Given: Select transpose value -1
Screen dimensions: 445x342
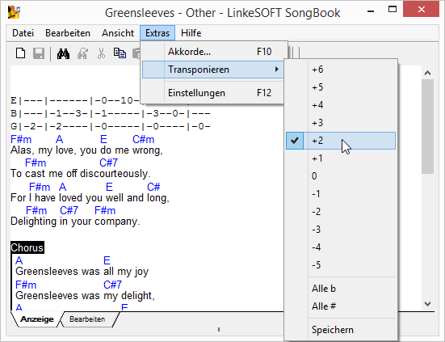Looking at the screenshot, I should click(x=341, y=194).
